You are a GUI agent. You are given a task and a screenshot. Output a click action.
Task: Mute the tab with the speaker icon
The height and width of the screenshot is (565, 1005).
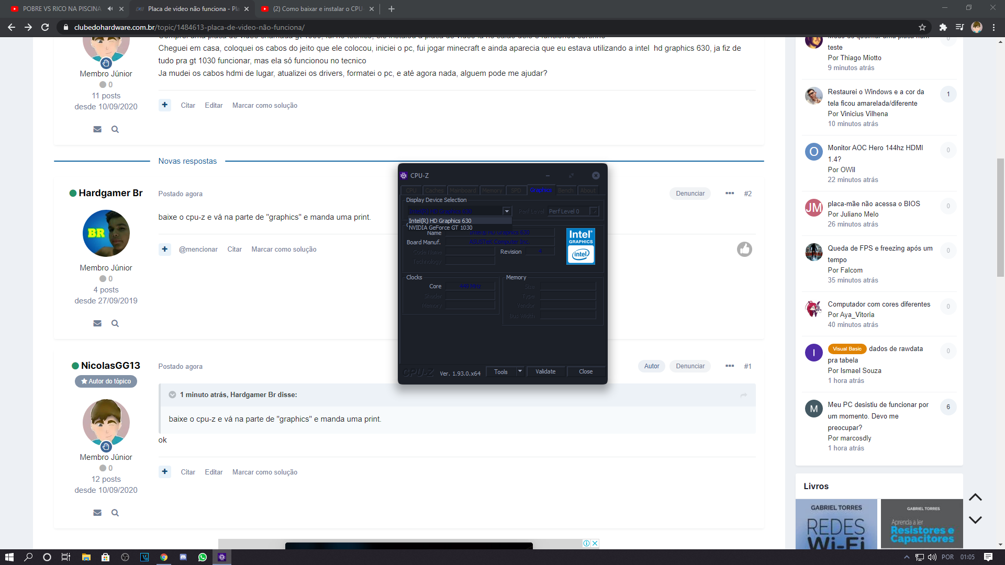coord(110,8)
